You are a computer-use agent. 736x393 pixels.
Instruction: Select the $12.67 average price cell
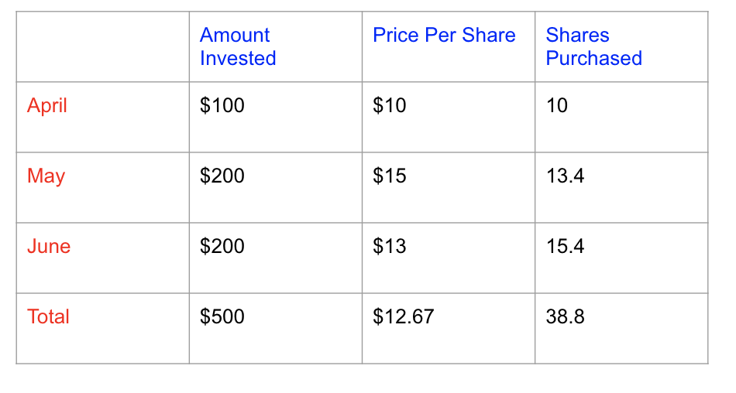click(404, 317)
